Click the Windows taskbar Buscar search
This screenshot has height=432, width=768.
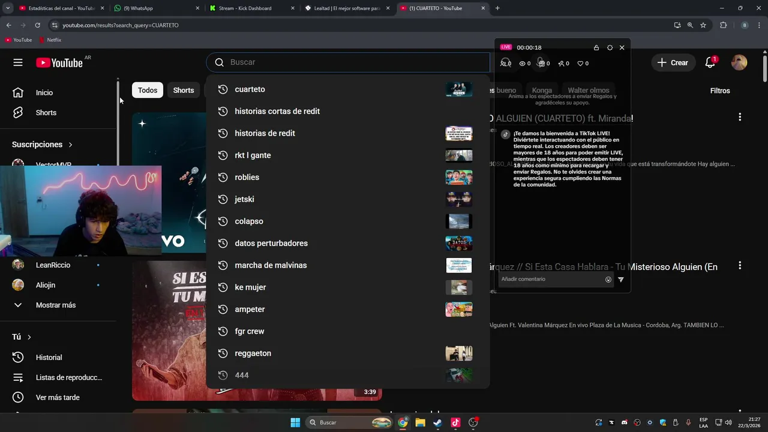[x=349, y=422]
